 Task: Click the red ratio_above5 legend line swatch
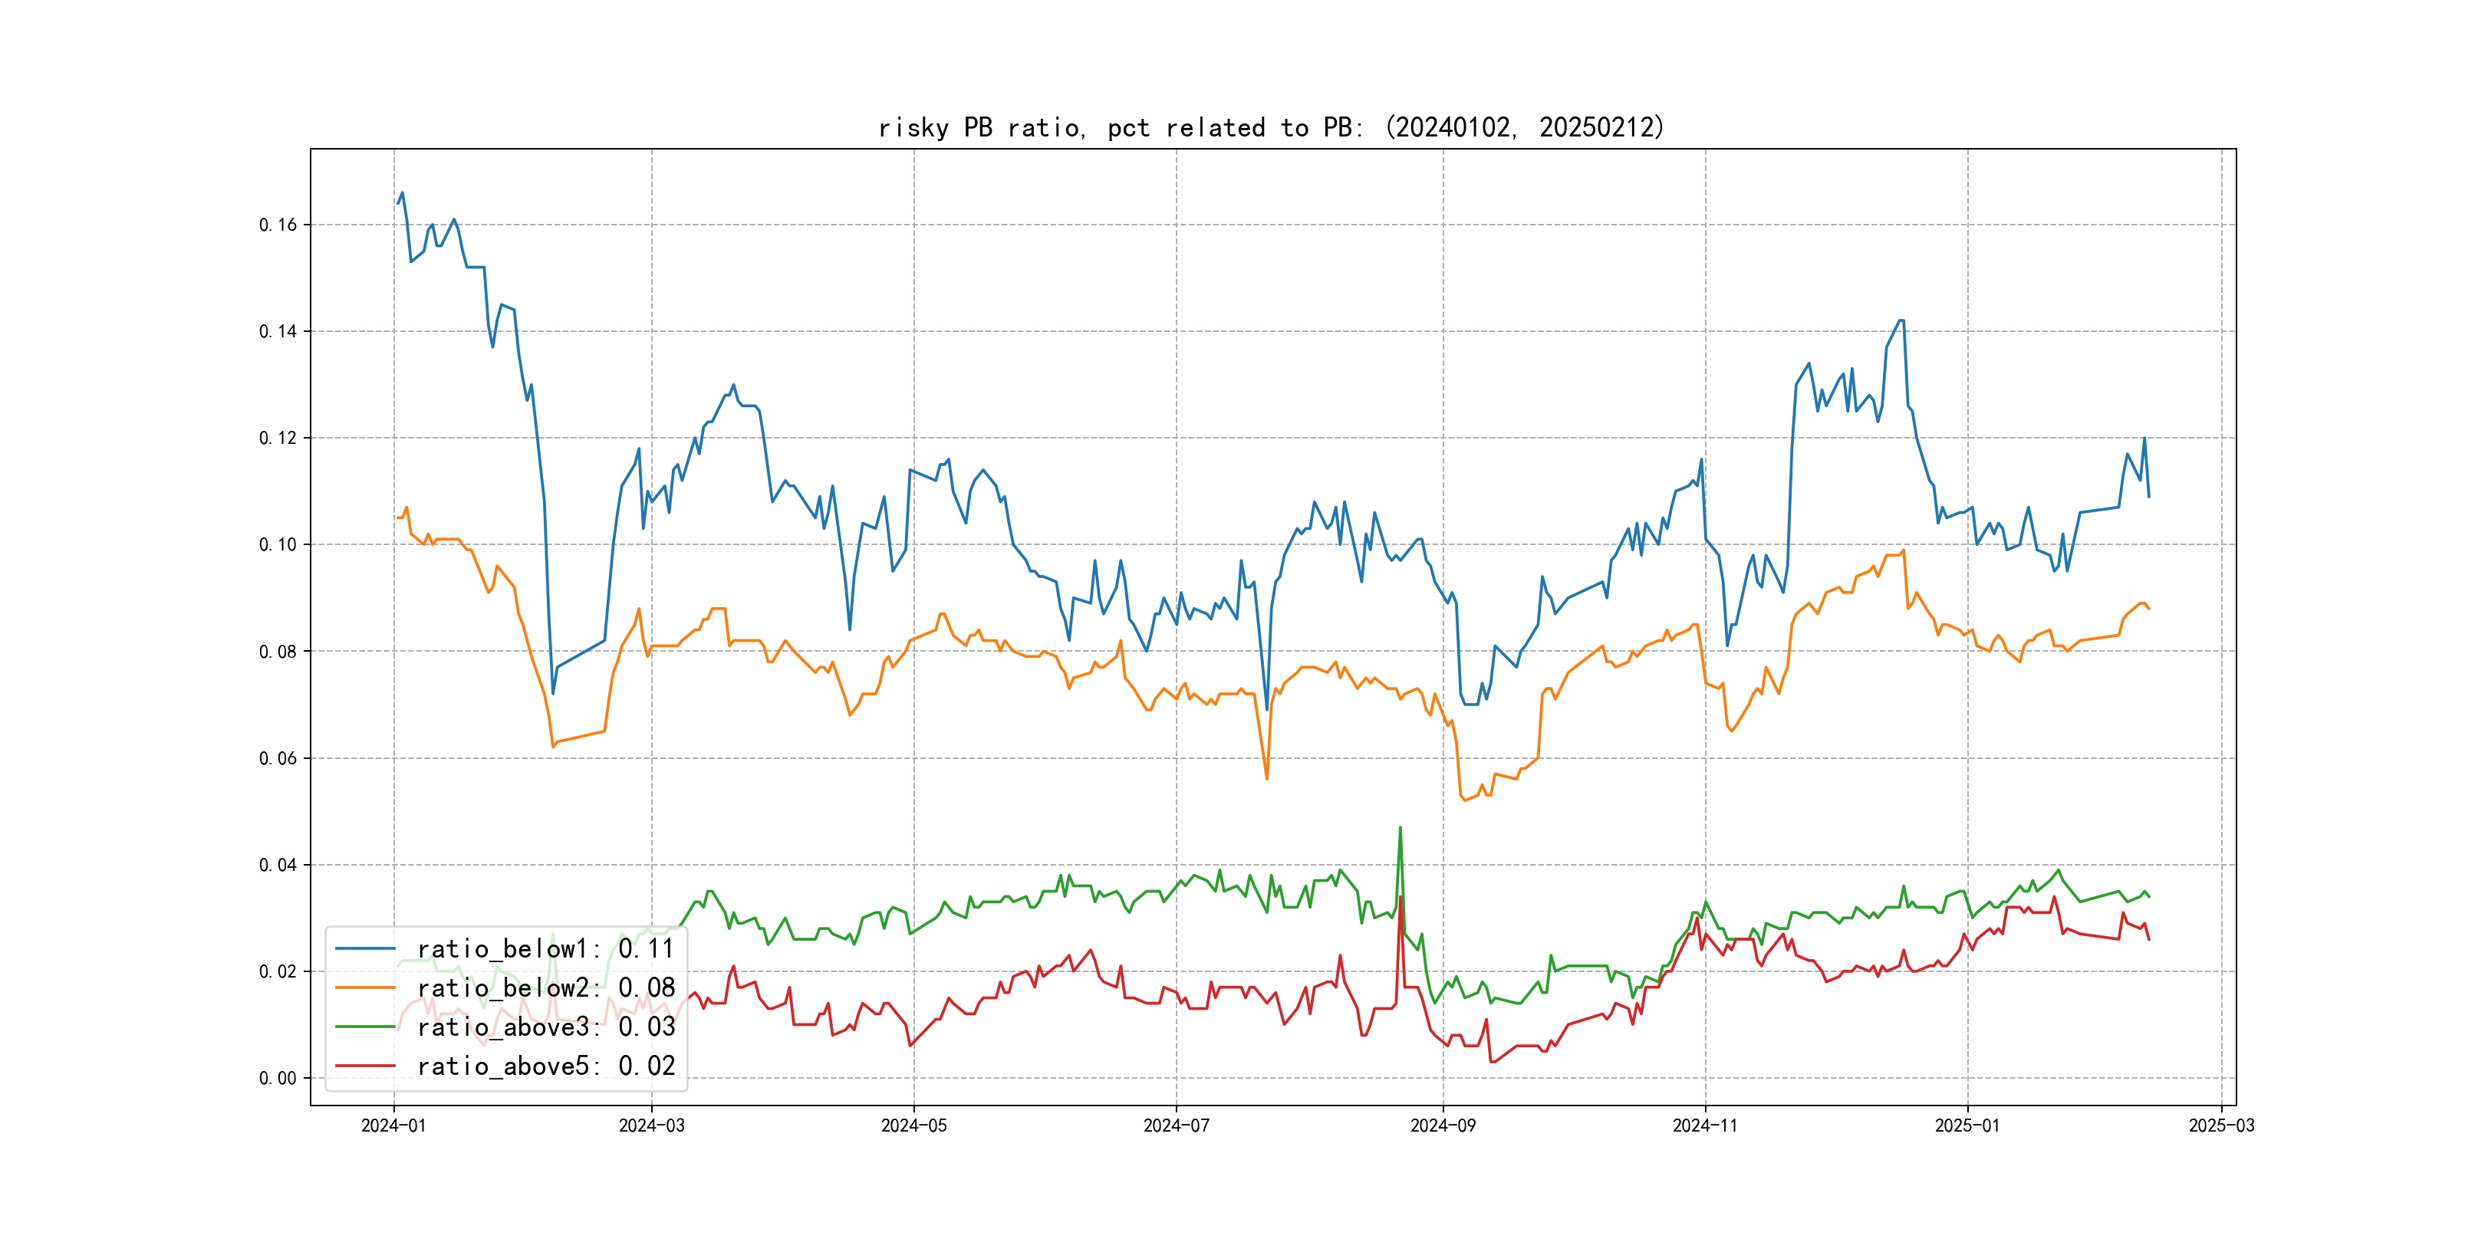click(364, 1066)
